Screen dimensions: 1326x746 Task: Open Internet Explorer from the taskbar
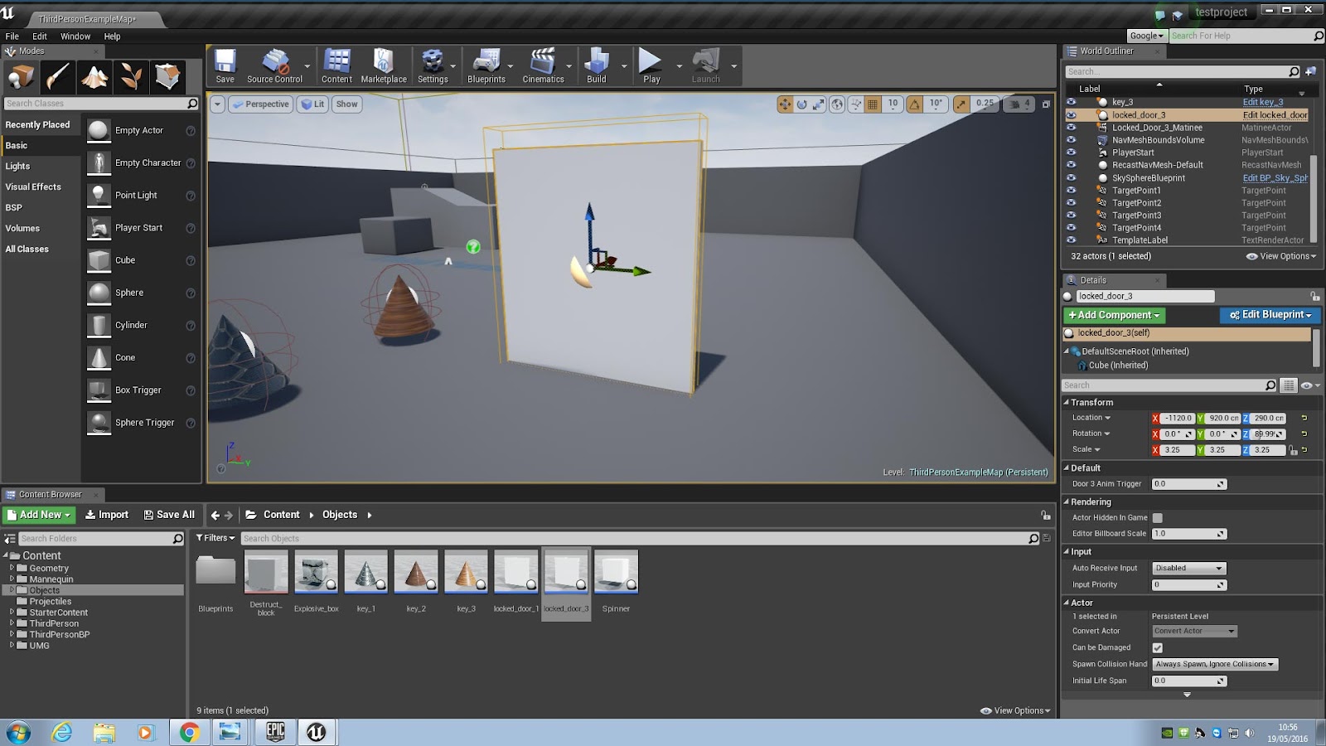tap(62, 732)
